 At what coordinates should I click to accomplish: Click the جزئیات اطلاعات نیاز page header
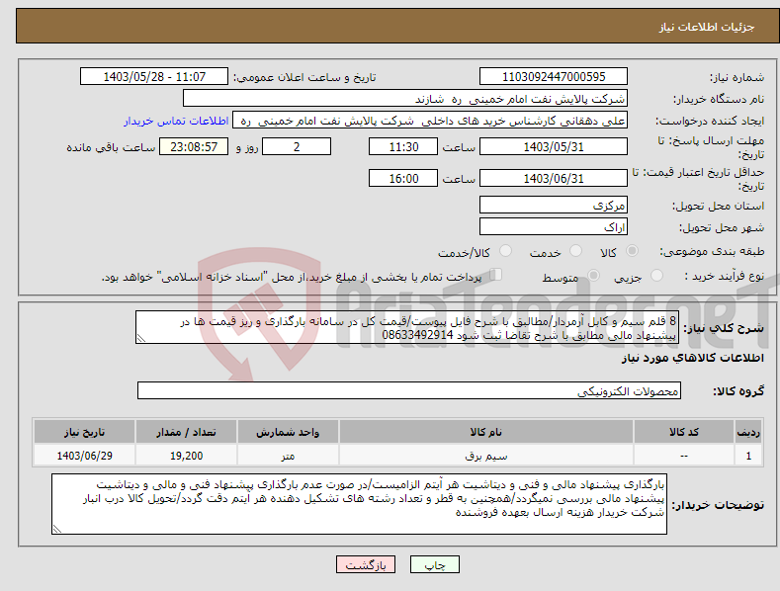click(x=707, y=27)
